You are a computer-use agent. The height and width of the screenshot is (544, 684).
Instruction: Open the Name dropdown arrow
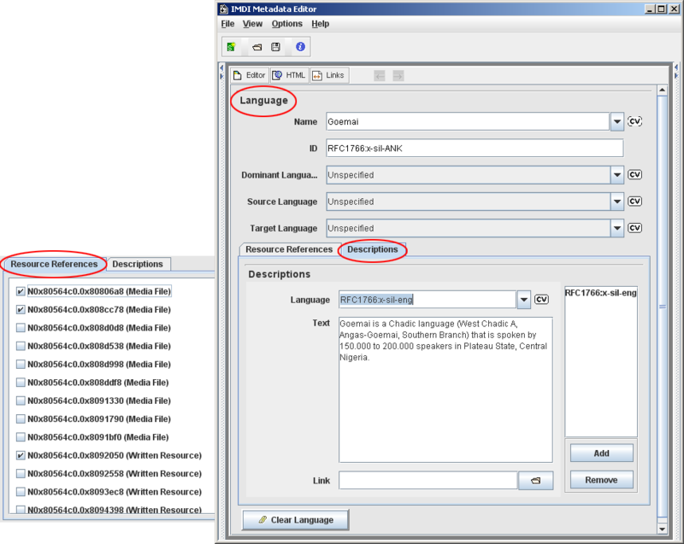pyautogui.click(x=616, y=121)
